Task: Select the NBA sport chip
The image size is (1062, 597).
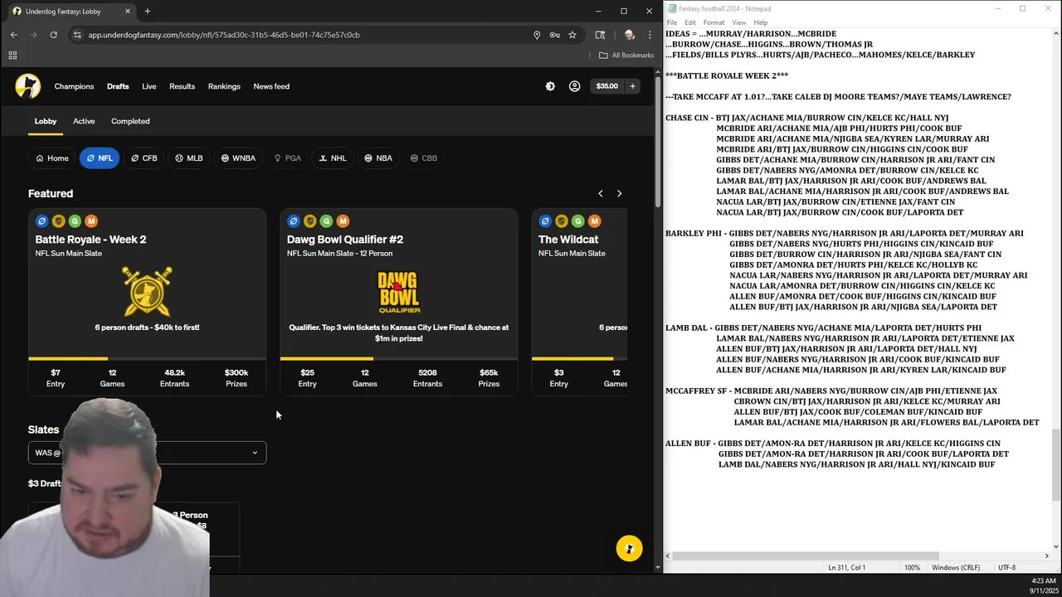Action: [x=378, y=158]
